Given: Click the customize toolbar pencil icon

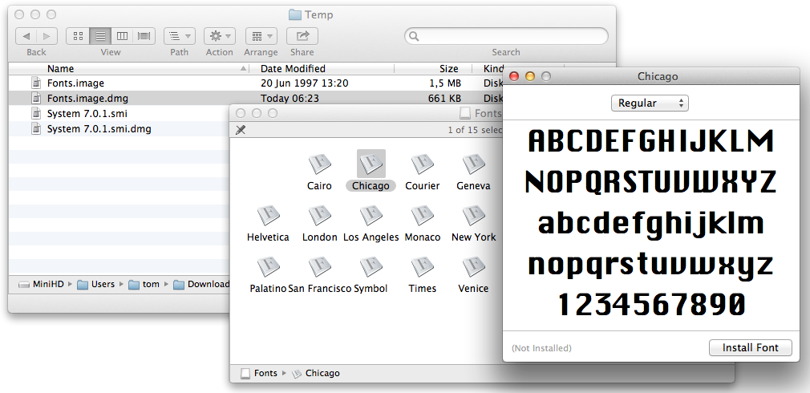Looking at the screenshot, I should click(x=241, y=130).
